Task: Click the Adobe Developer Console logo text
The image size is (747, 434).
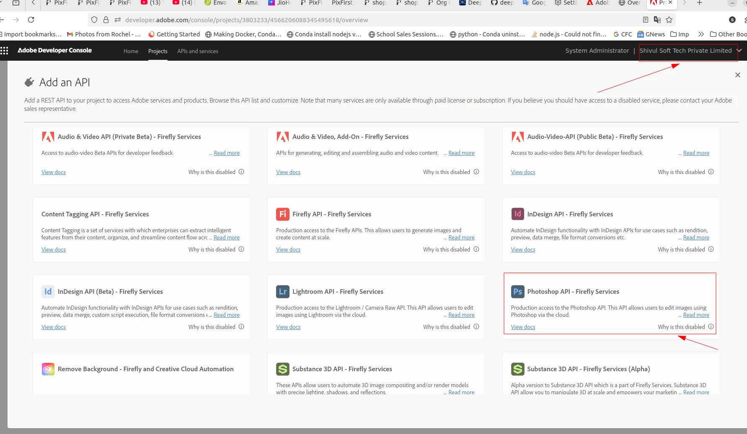Action: 54,50
